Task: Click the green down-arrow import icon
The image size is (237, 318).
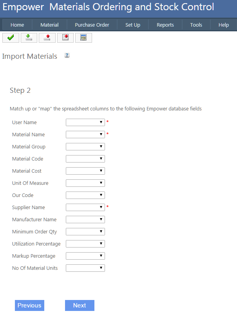Action: pos(29,38)
